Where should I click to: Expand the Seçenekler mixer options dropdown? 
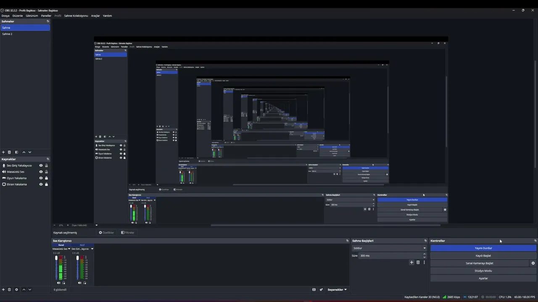(337, 289)
